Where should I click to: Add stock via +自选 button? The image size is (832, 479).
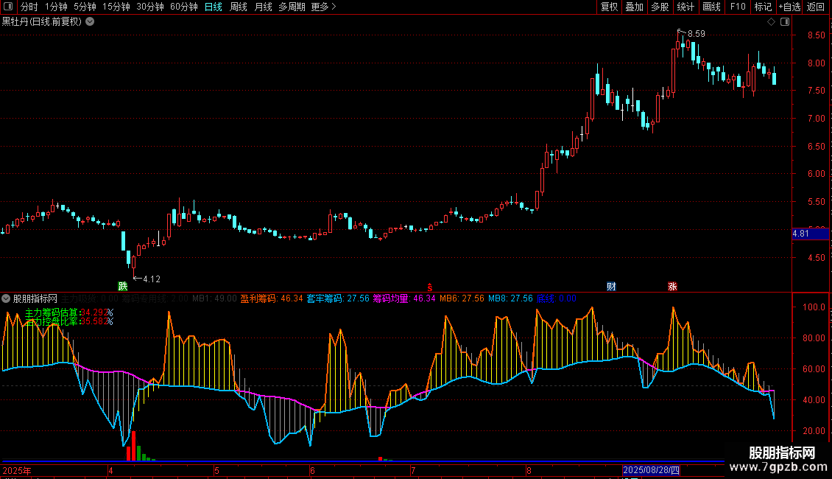789,7
